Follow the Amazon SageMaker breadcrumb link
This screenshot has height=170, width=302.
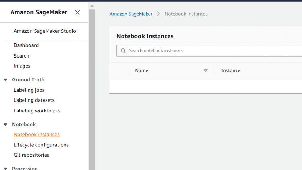pyautogui.click(x=131, y=14)
